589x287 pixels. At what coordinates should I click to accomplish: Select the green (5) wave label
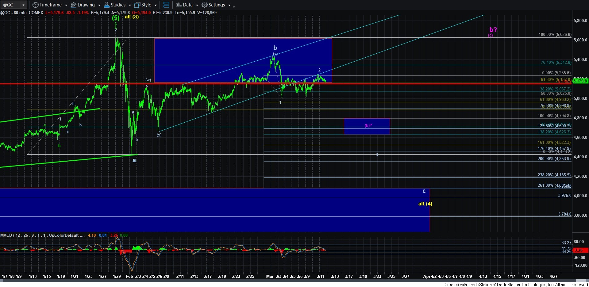(x=116, y=18)
